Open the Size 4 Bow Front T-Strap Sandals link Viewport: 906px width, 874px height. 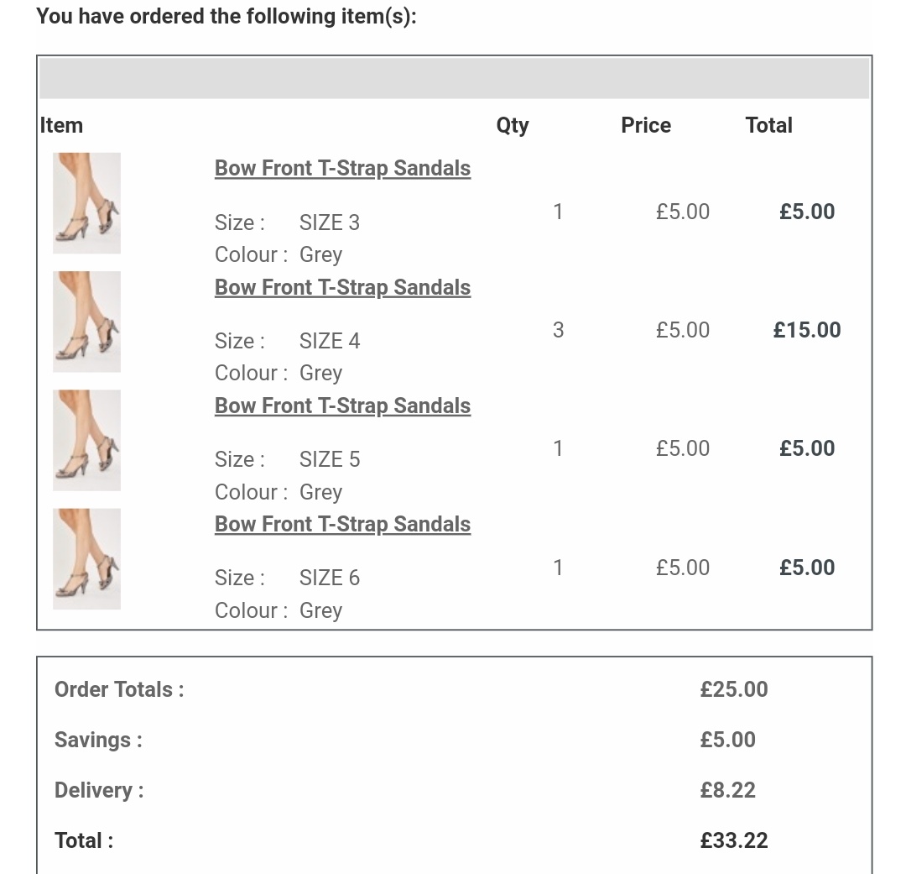click(342, 287)
